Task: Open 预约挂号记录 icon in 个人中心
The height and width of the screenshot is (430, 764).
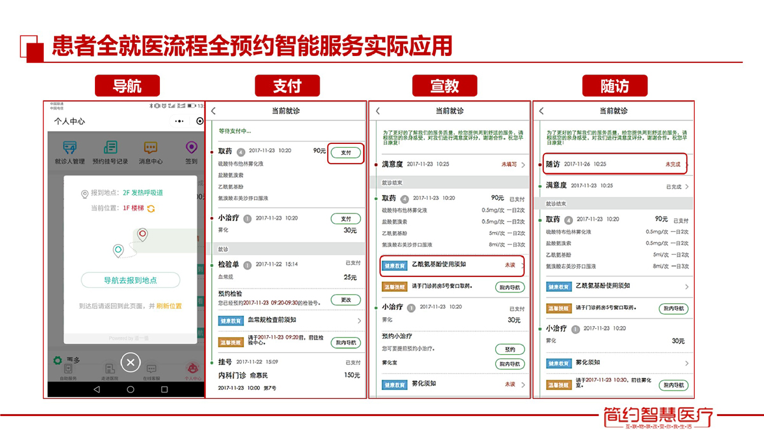Action: click(x=110, y=148)
